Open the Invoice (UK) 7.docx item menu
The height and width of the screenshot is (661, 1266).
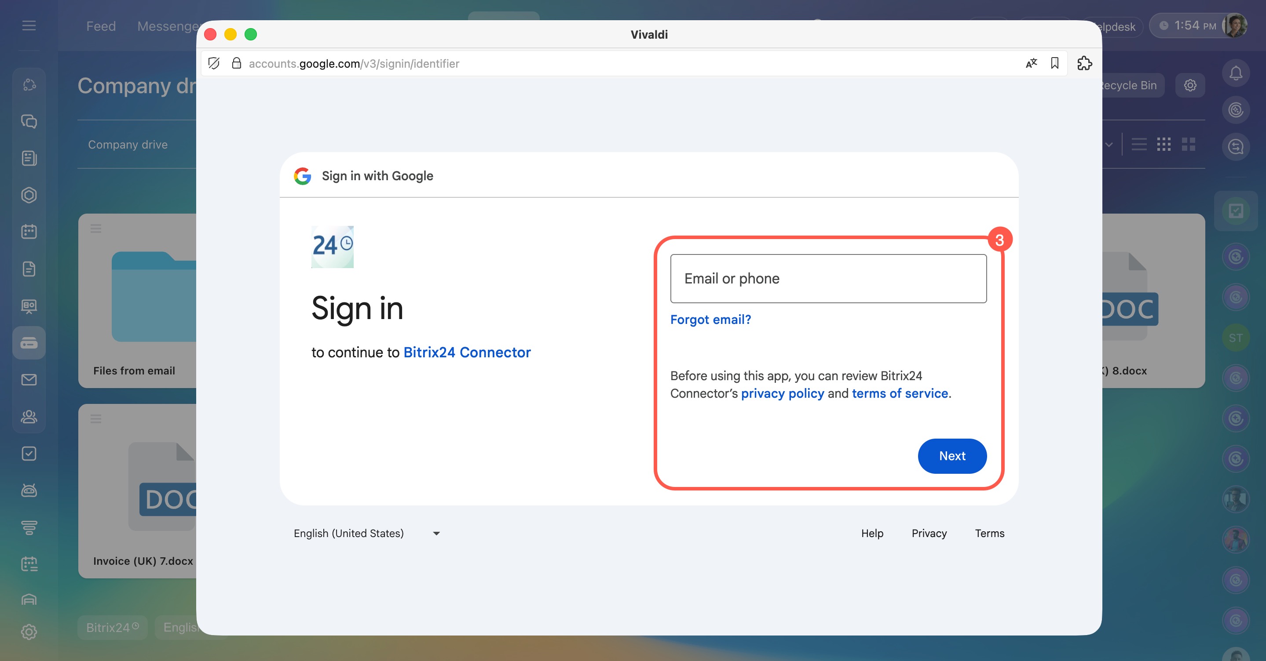[96, 419]
